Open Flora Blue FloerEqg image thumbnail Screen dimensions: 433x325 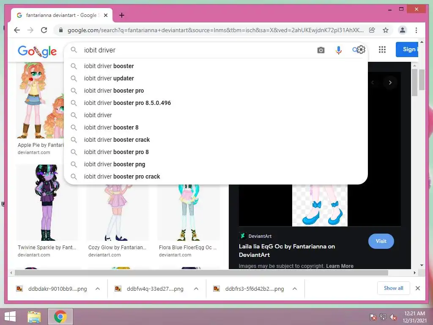[x=188, y=212]
